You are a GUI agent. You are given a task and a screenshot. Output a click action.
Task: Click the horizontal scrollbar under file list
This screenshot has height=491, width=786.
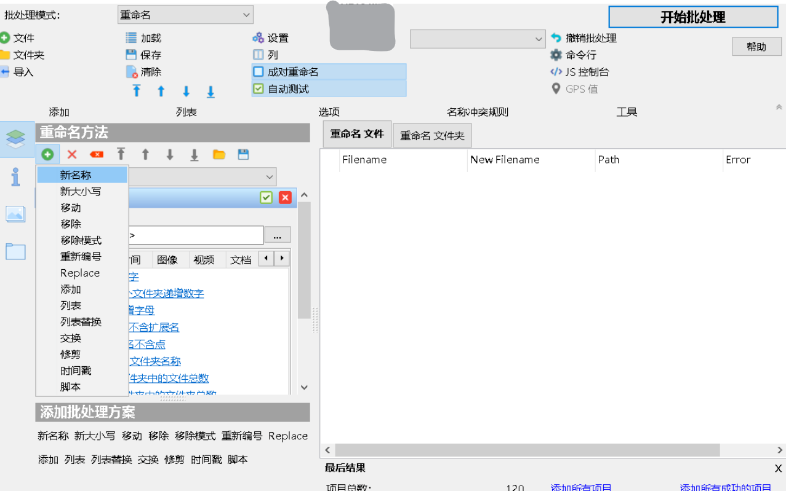pyautogui.click(x=527, y=450)
